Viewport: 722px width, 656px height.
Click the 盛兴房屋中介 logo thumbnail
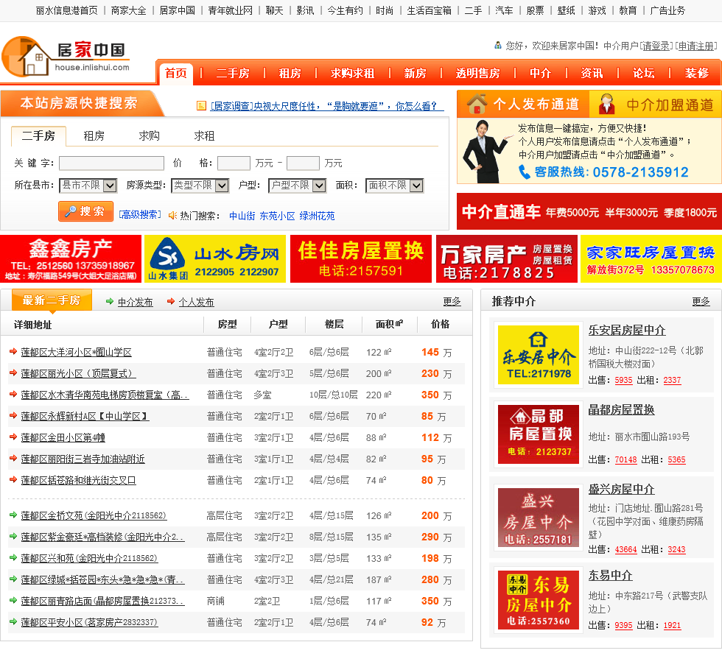(x=539, y=518)
